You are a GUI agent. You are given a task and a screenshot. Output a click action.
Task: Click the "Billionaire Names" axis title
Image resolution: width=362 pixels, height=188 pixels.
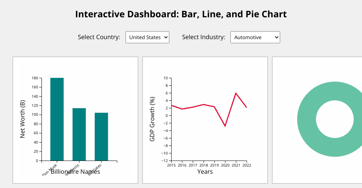click(75, 172)
